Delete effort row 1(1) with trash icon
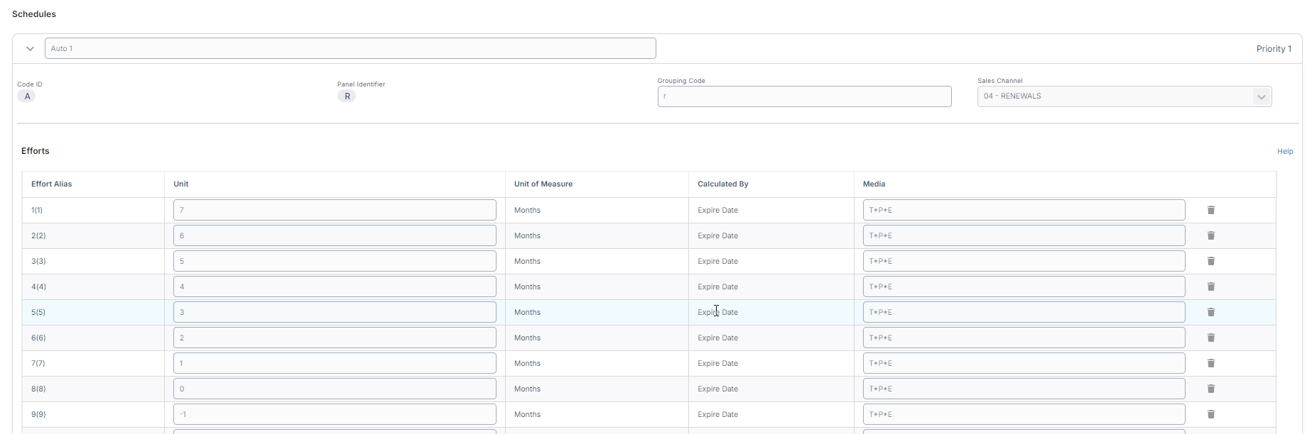The width and height of the screenshot is (1312, 434). (1211, 210)
